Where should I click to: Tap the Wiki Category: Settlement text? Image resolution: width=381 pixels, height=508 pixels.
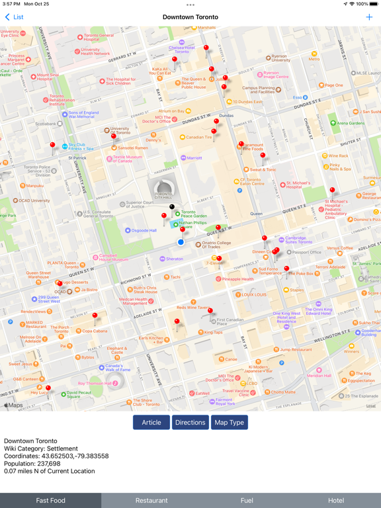click(41, 448)
